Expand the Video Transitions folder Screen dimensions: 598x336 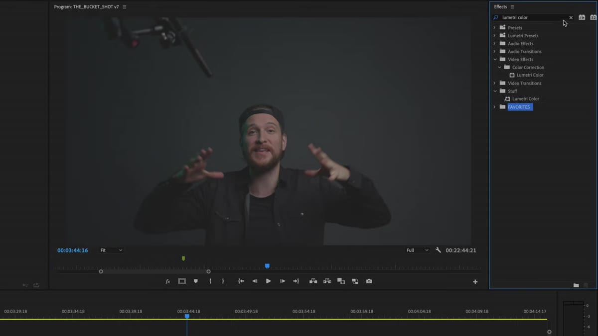click(x=494, y=84)
